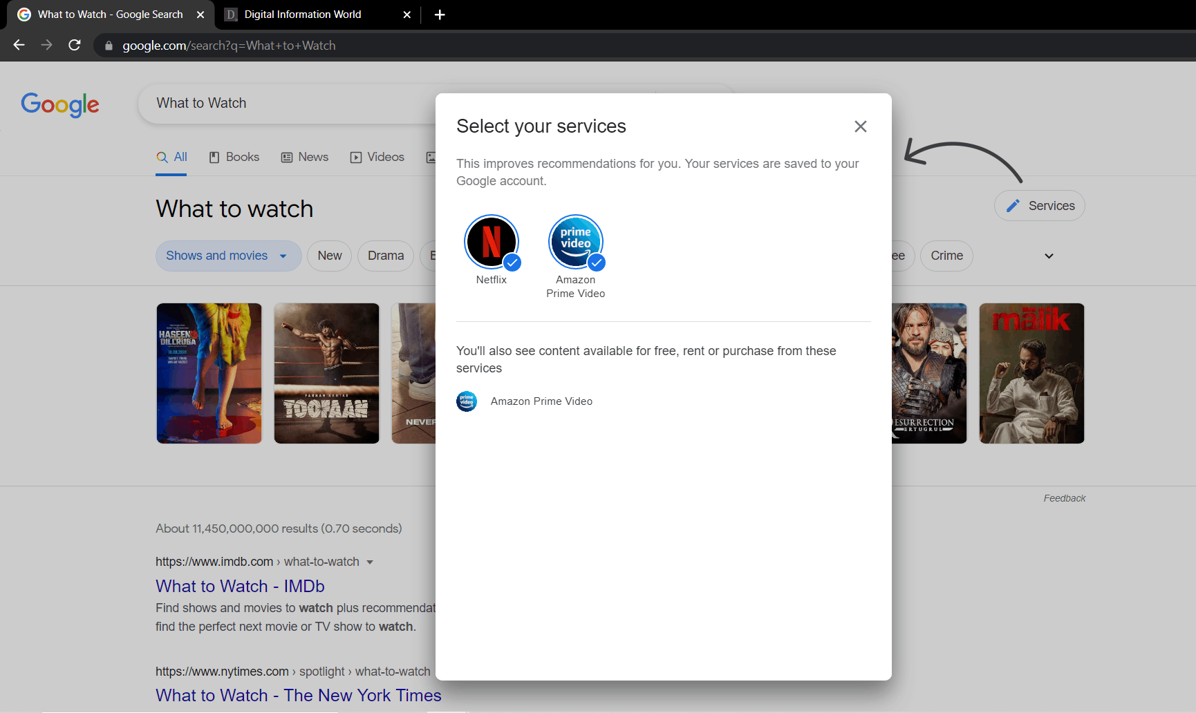Click the padlock icon in the address bar
This screenshot has width=1196, height=713.
pos(108,45)
